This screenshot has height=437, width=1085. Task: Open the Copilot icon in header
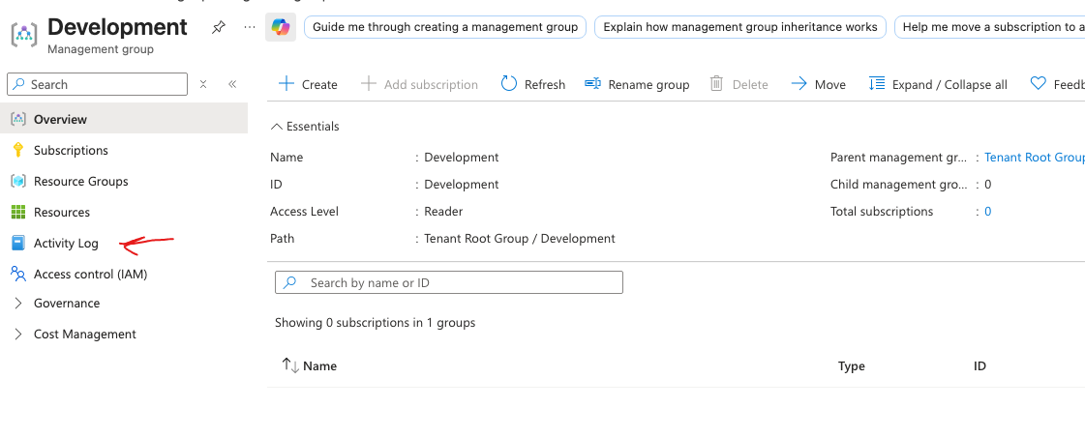point(281,27)
